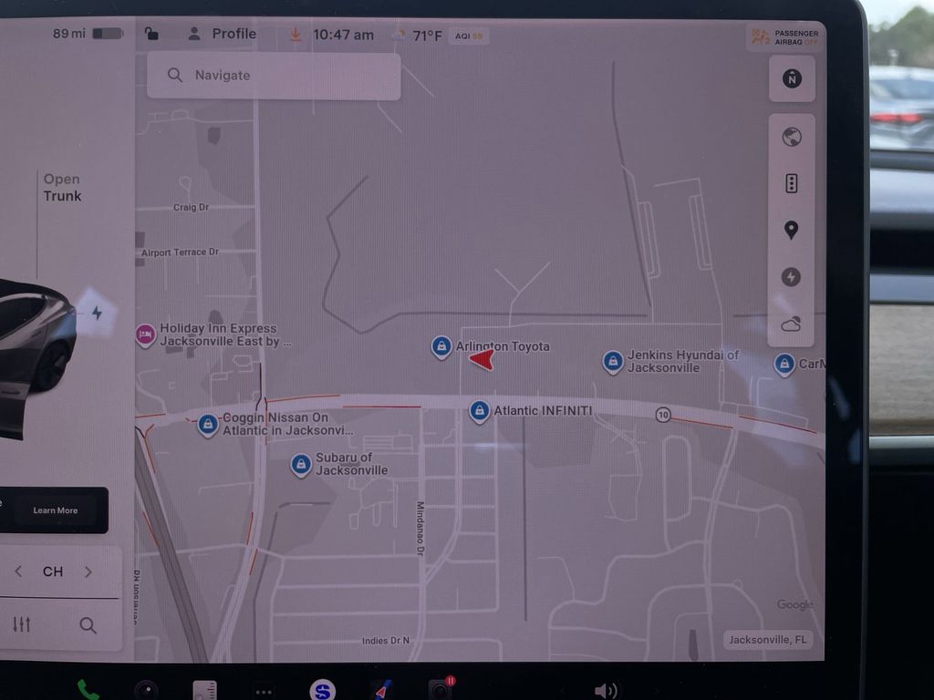The width and height of the screenshot is (934, 700).
Task: Toggle the traffic light map layer
Action: click(791, 183)
